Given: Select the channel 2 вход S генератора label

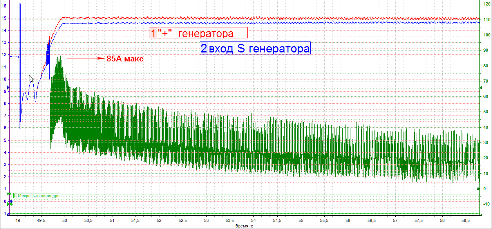Looking at the screenshot, I should pyautogui.click(x=255, y=48).
